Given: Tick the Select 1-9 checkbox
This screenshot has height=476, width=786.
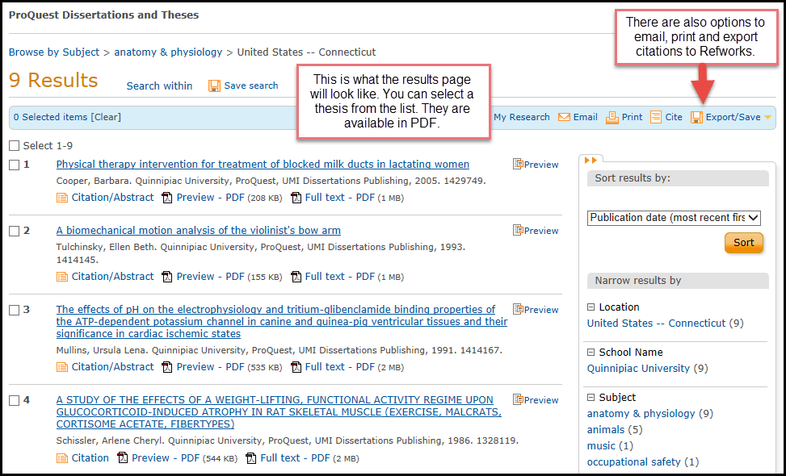Looking at the screenshot, I should tap(14, 146).
